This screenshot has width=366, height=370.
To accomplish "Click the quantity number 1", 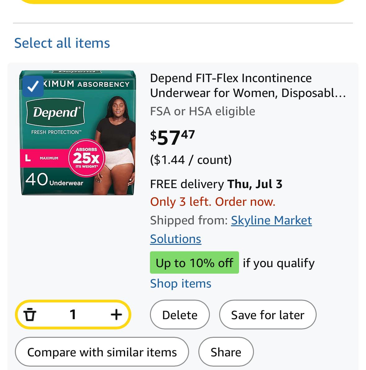I will (x=73, y=315).
